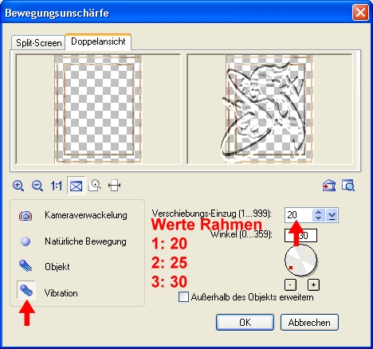Enable Außerhalb des Objekts erweitern checkbox
The width and height of the screenshot is (373, 349).
tap(183, 297)
